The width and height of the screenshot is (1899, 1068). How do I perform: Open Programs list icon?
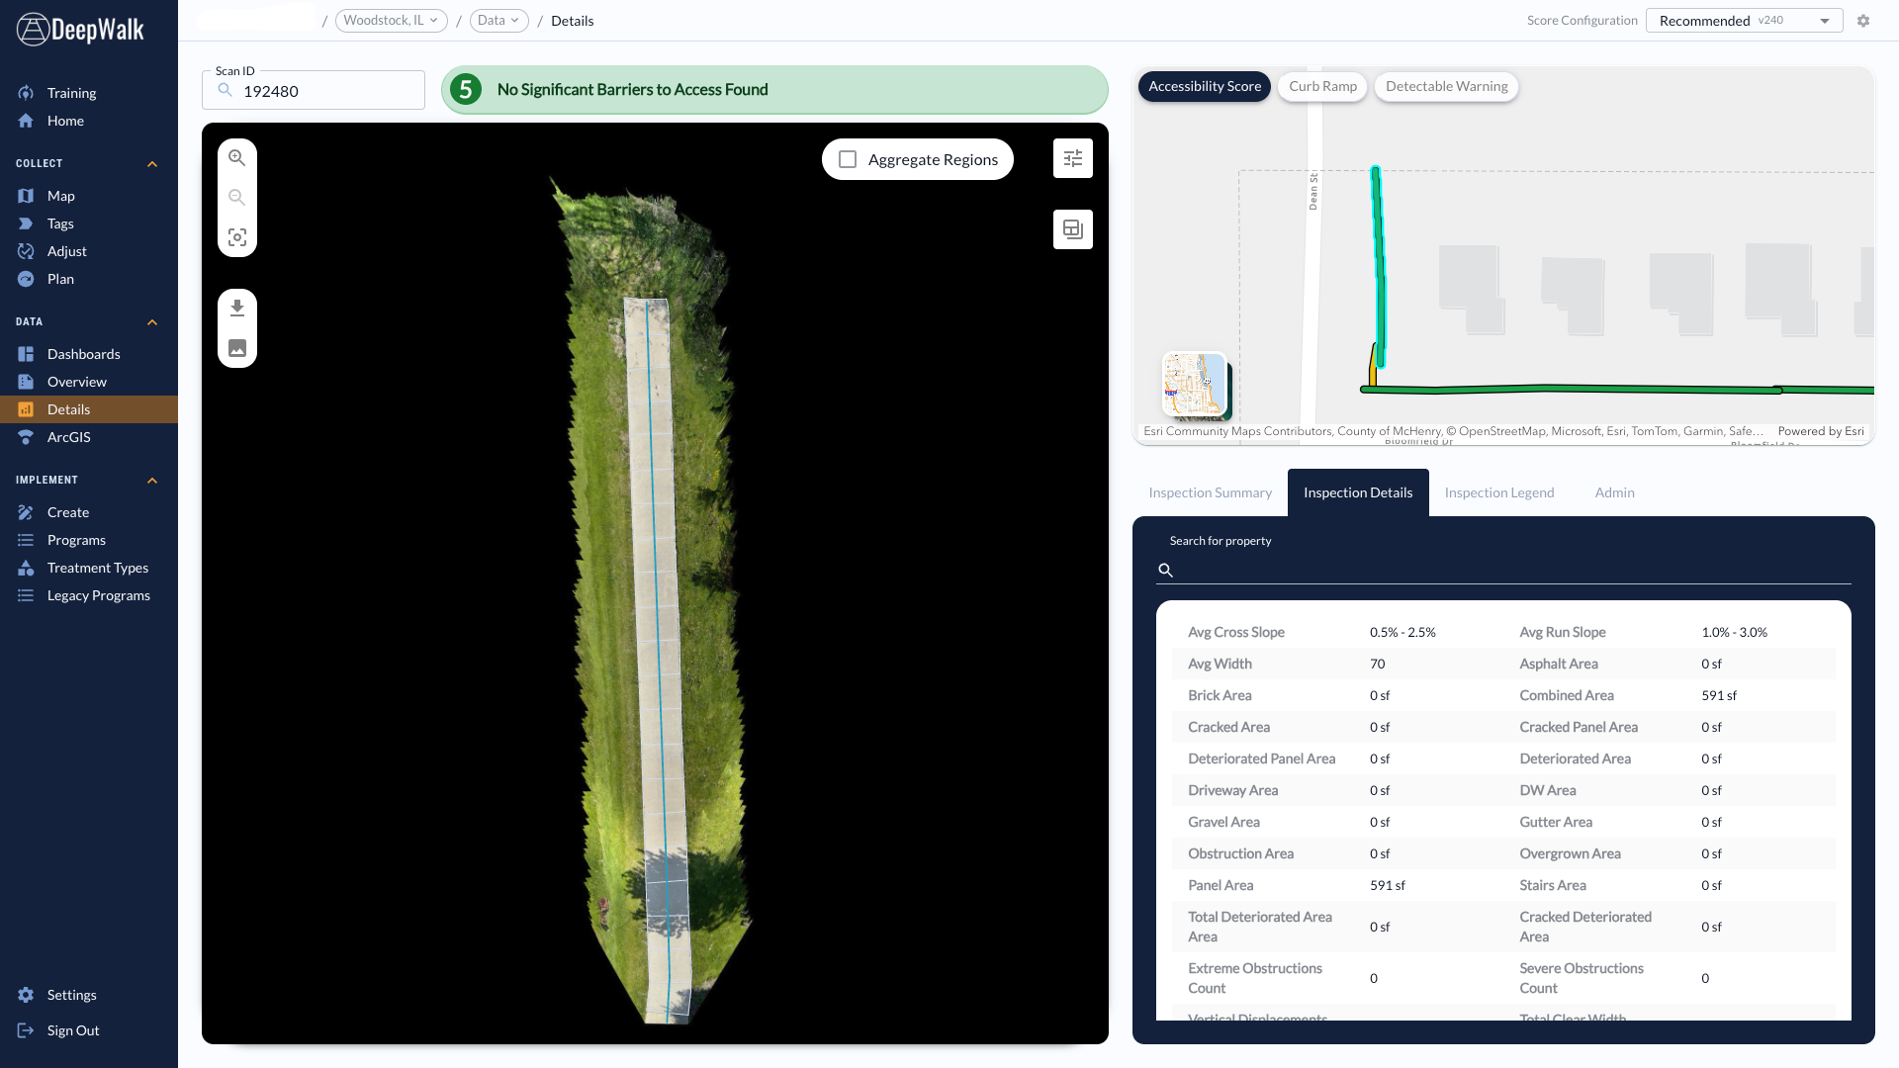click(x=26, y=540)
